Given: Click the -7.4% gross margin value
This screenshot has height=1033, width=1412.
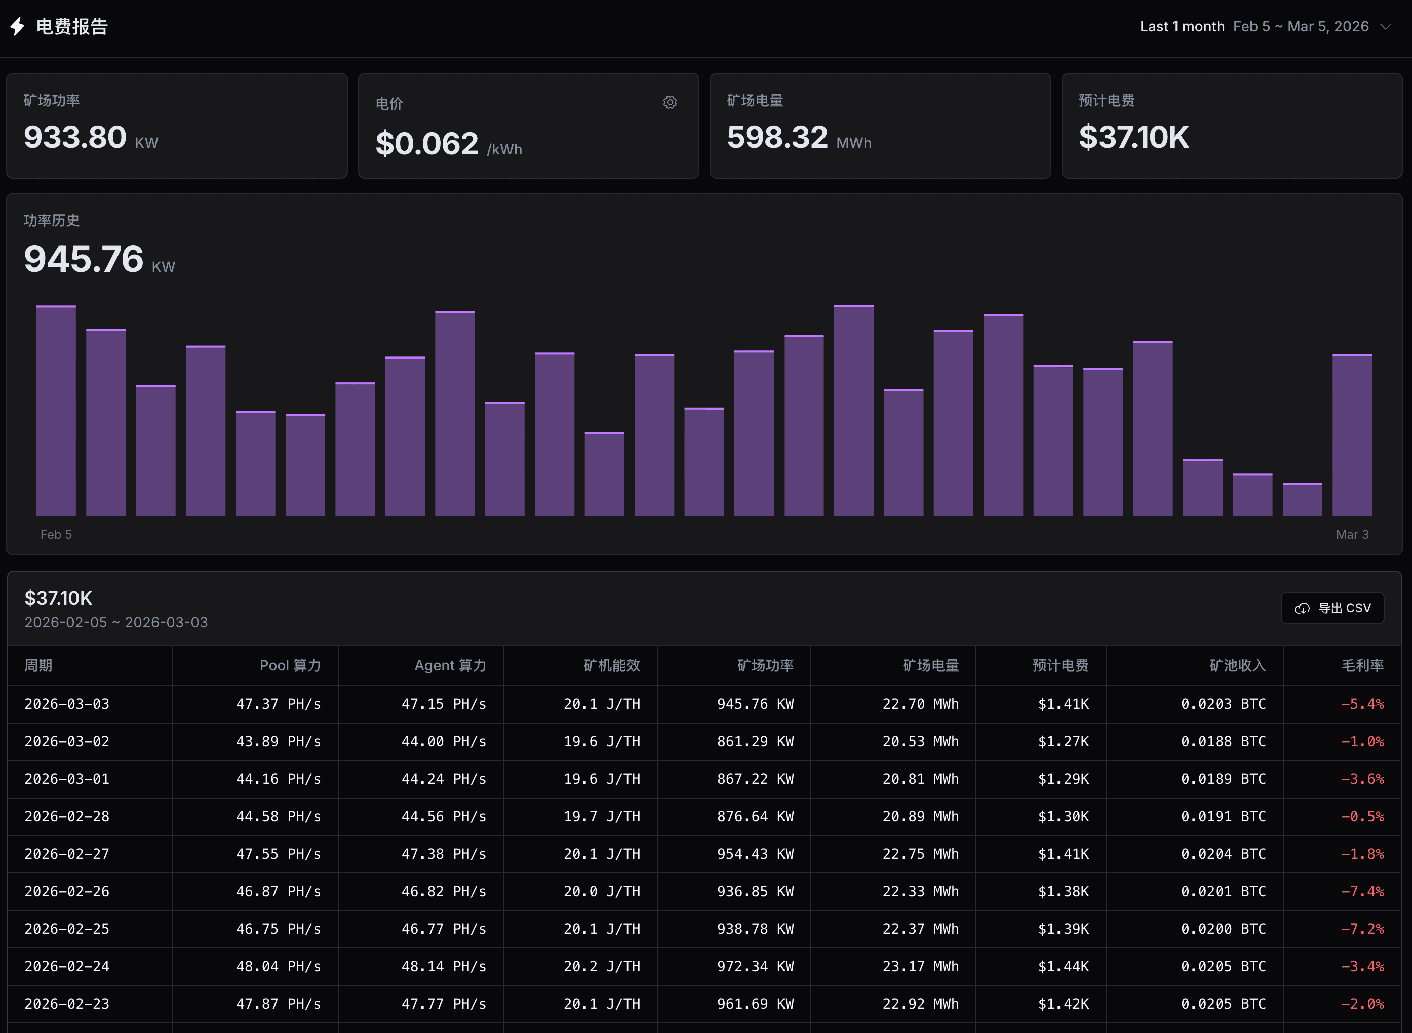Looking at the screenshot, I should [1363, 891].
